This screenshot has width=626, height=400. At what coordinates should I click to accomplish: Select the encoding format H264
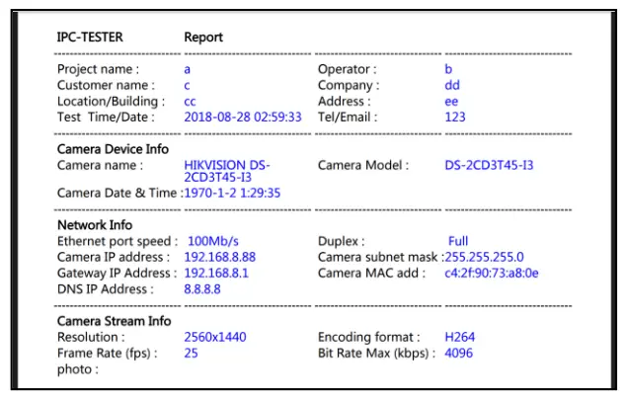pos(459,337)
